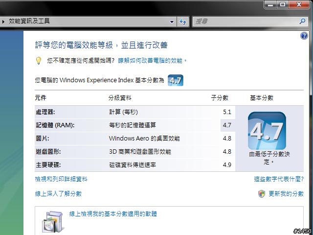313x235 pixels.
Task: Click the software box and CD icon
Action: click(x=53, y=221)
